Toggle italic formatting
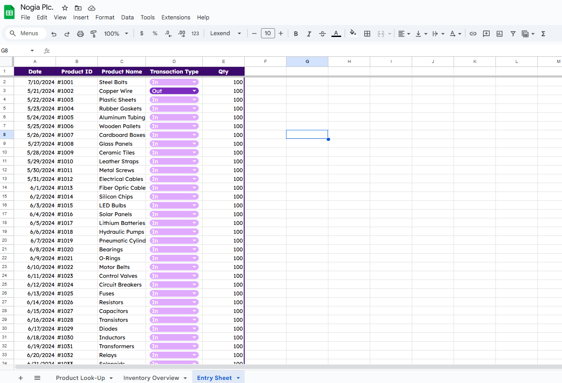The width and height of the screenshot is (562, 383). coord(309,33)
